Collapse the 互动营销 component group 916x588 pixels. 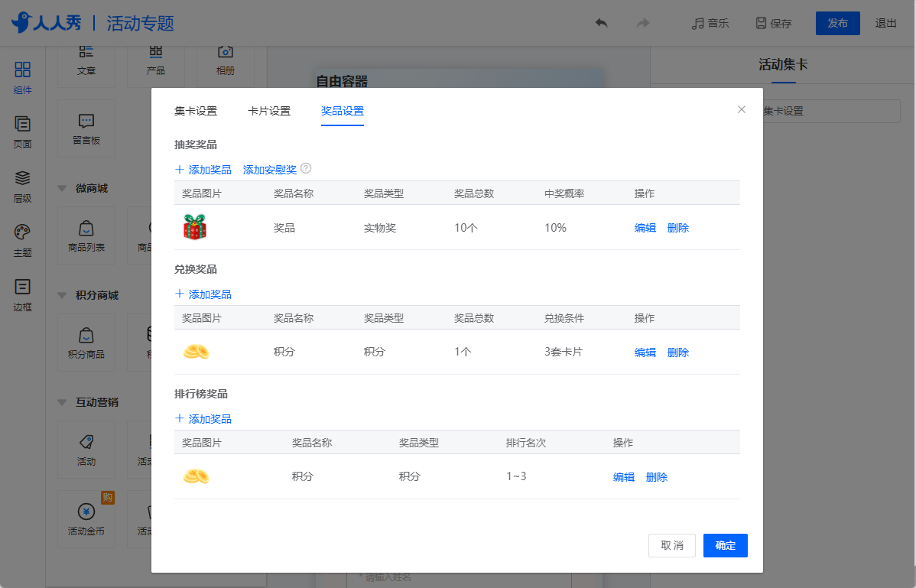[62, 402]
